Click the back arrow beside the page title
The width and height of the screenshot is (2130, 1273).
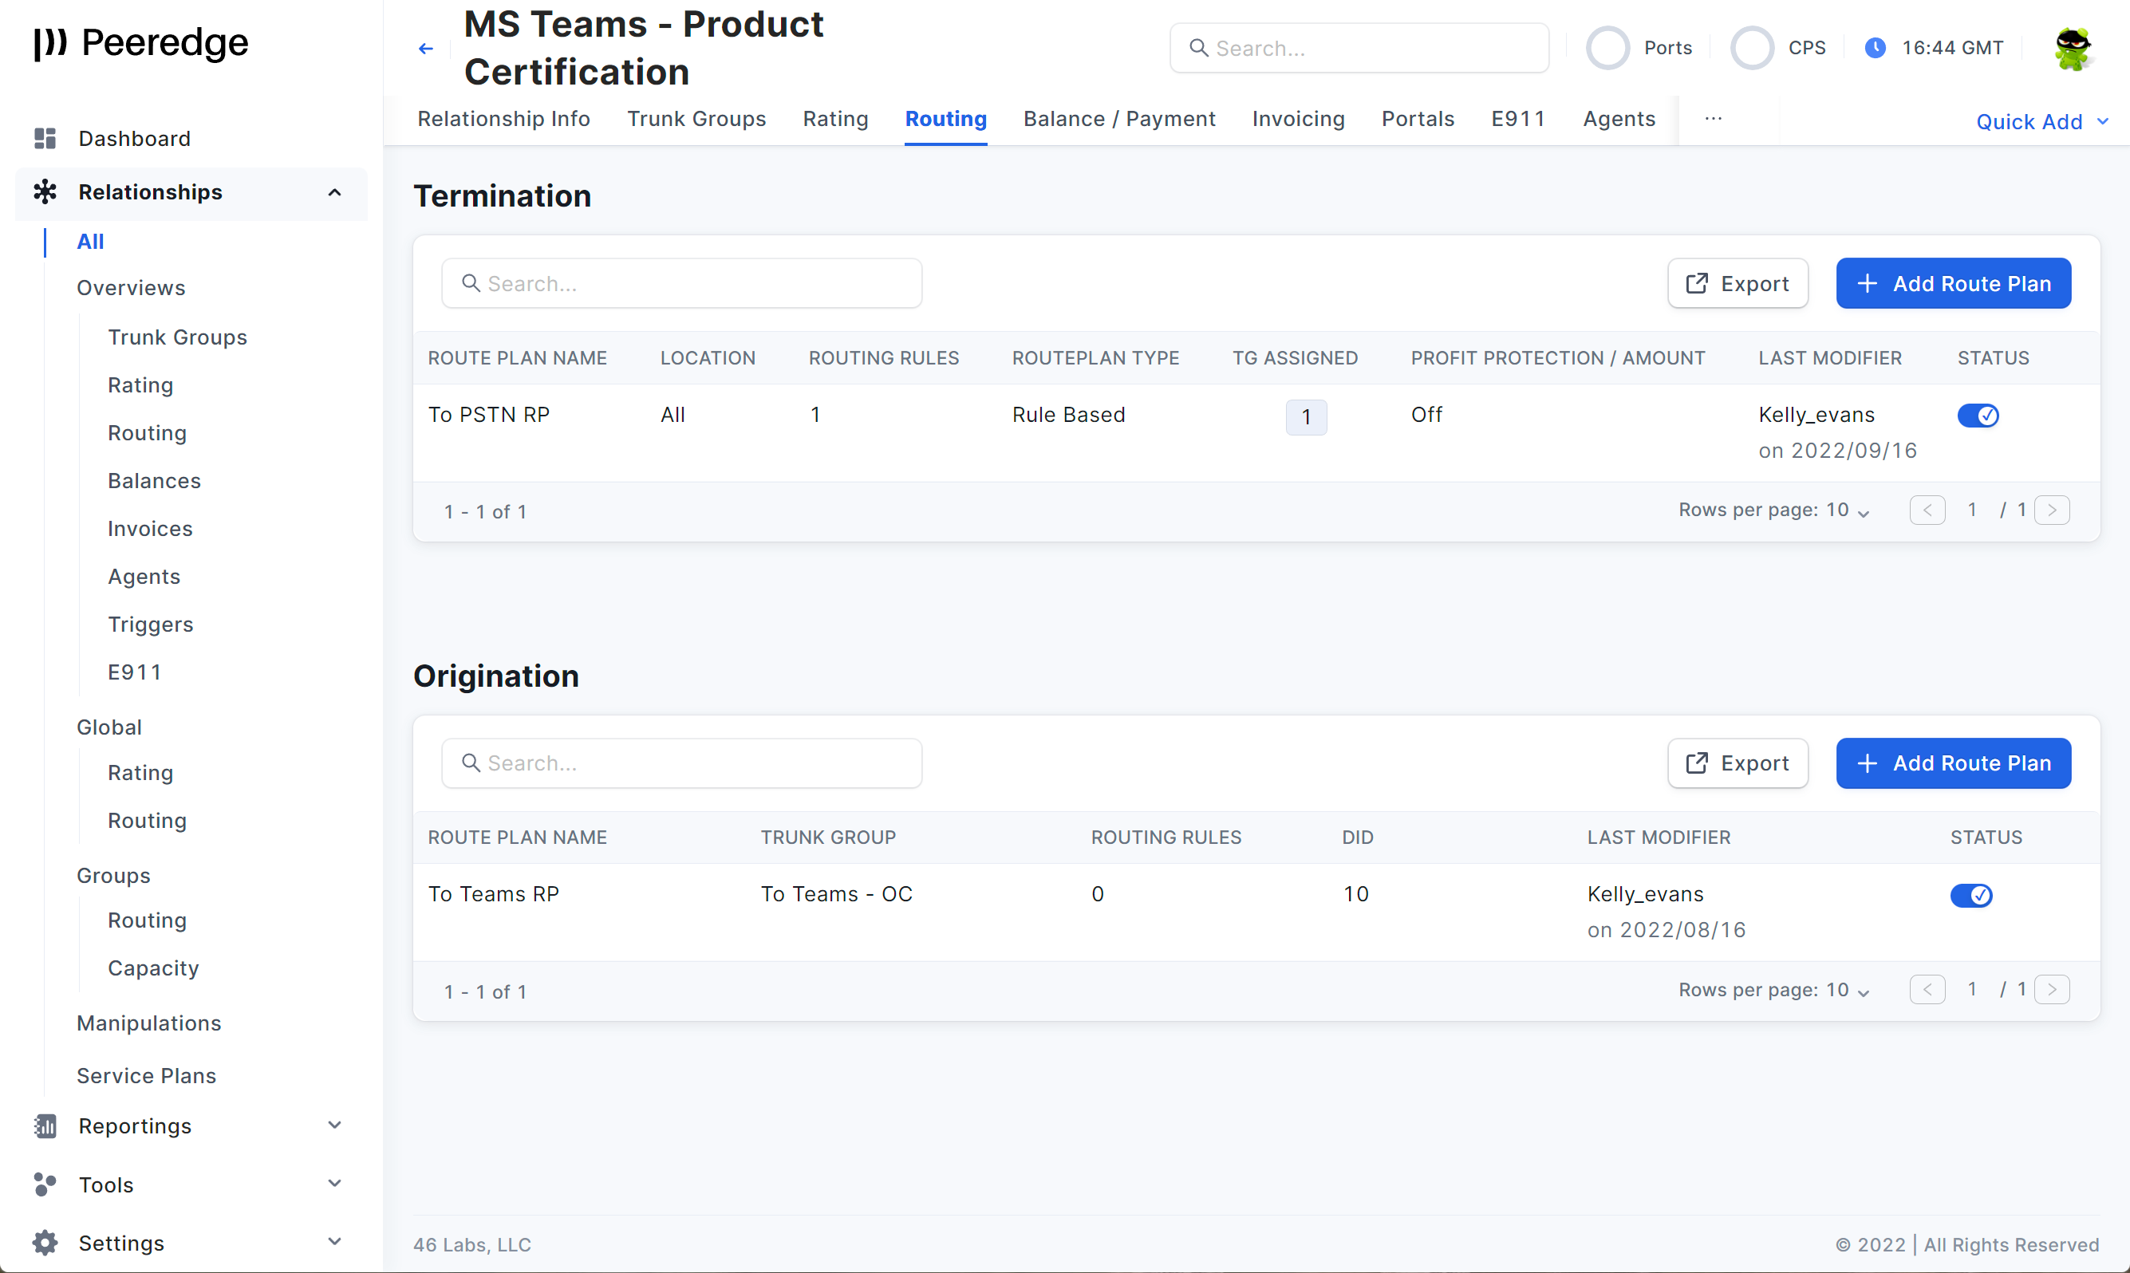point(425,49)
